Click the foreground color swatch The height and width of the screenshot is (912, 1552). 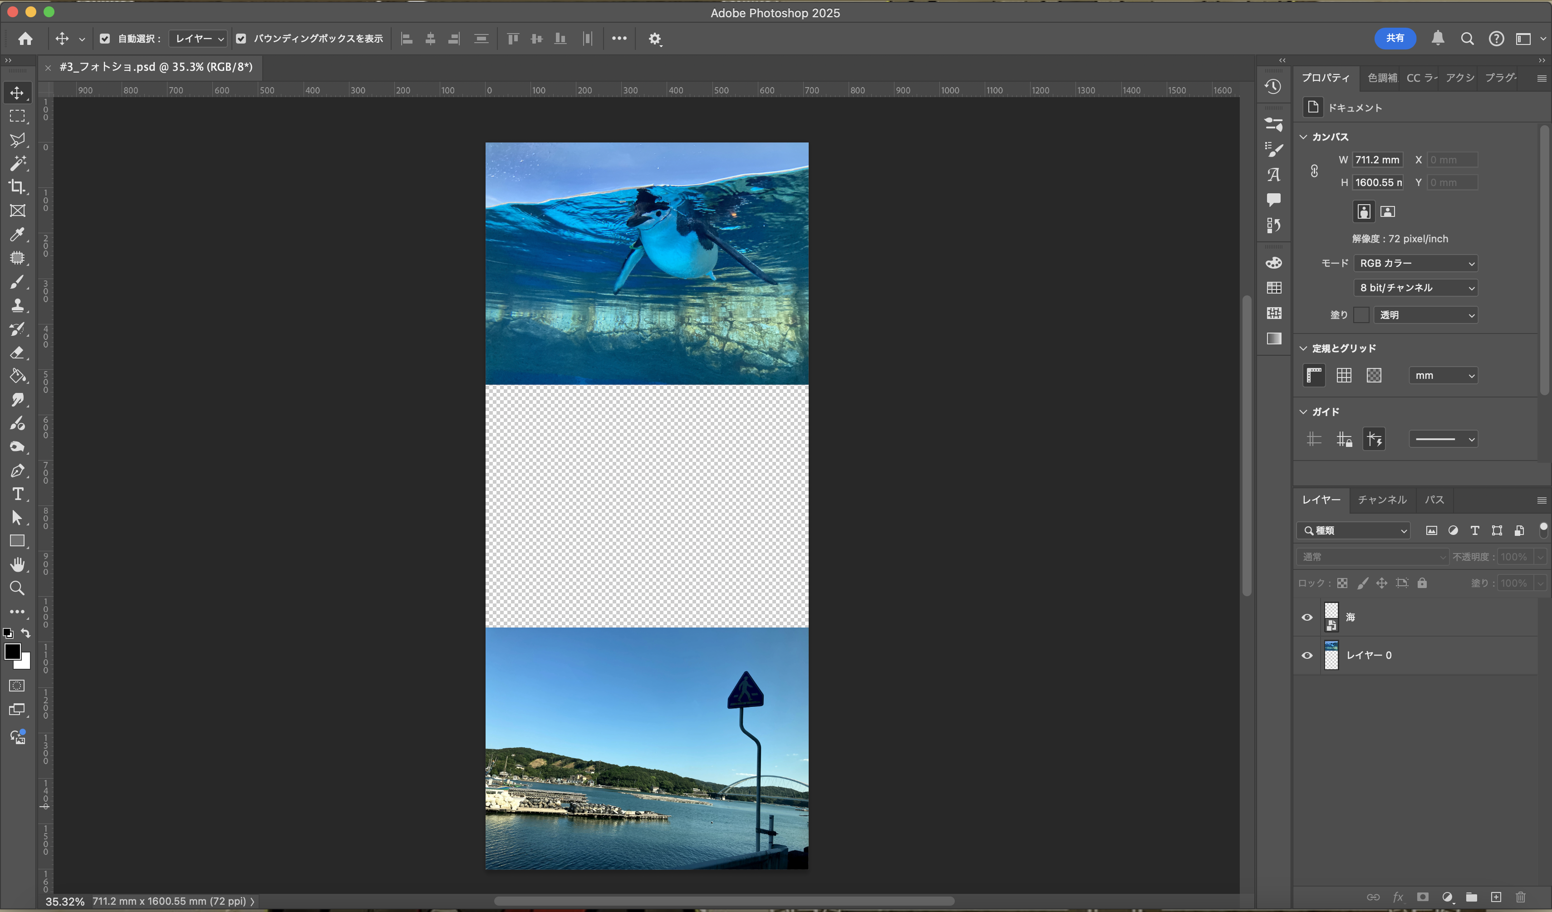tap(12, 652)
